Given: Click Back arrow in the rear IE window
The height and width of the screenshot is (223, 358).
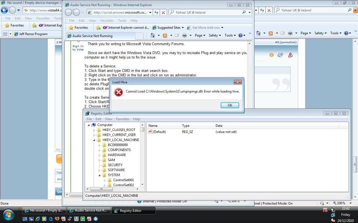Looking at the screenshot, I should click(4, 10).
